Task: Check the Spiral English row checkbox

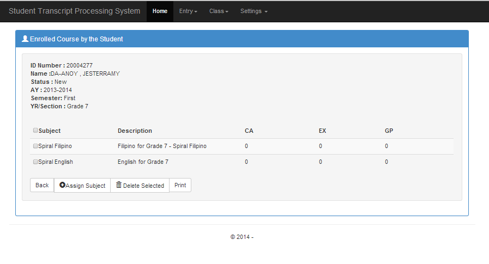Action: 35,162
